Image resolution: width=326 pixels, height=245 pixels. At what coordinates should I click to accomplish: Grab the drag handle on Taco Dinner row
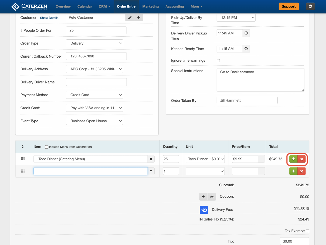click(23, 159)
